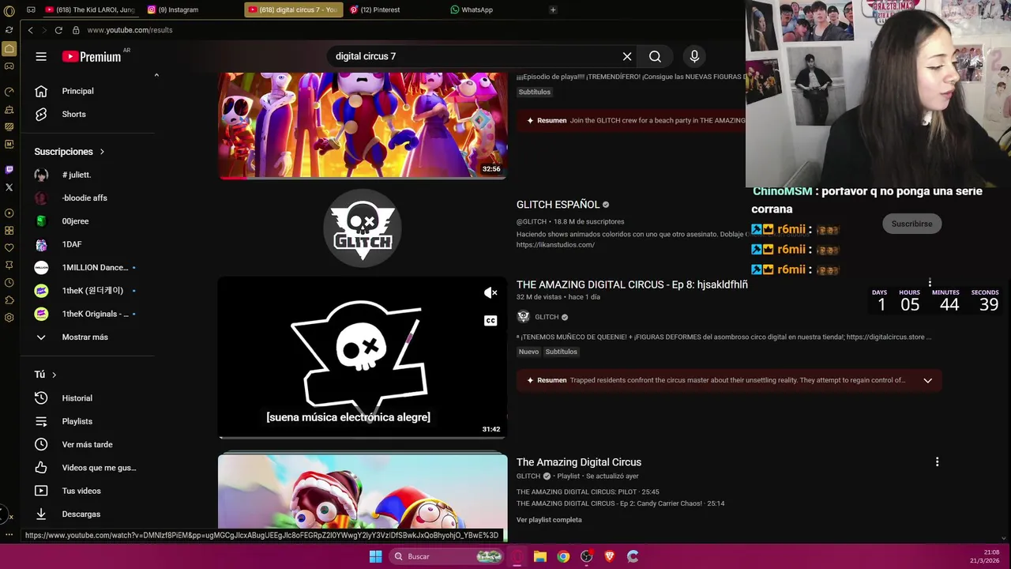Open options menu for The Amazing Digital Circus playlist
Viewport: 1011px width, 569px height.
937,462
